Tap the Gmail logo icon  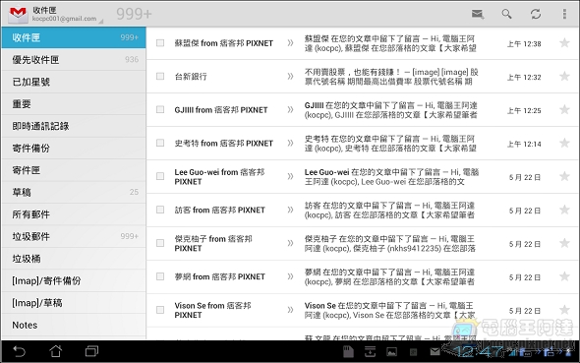[x=18, y=14]
